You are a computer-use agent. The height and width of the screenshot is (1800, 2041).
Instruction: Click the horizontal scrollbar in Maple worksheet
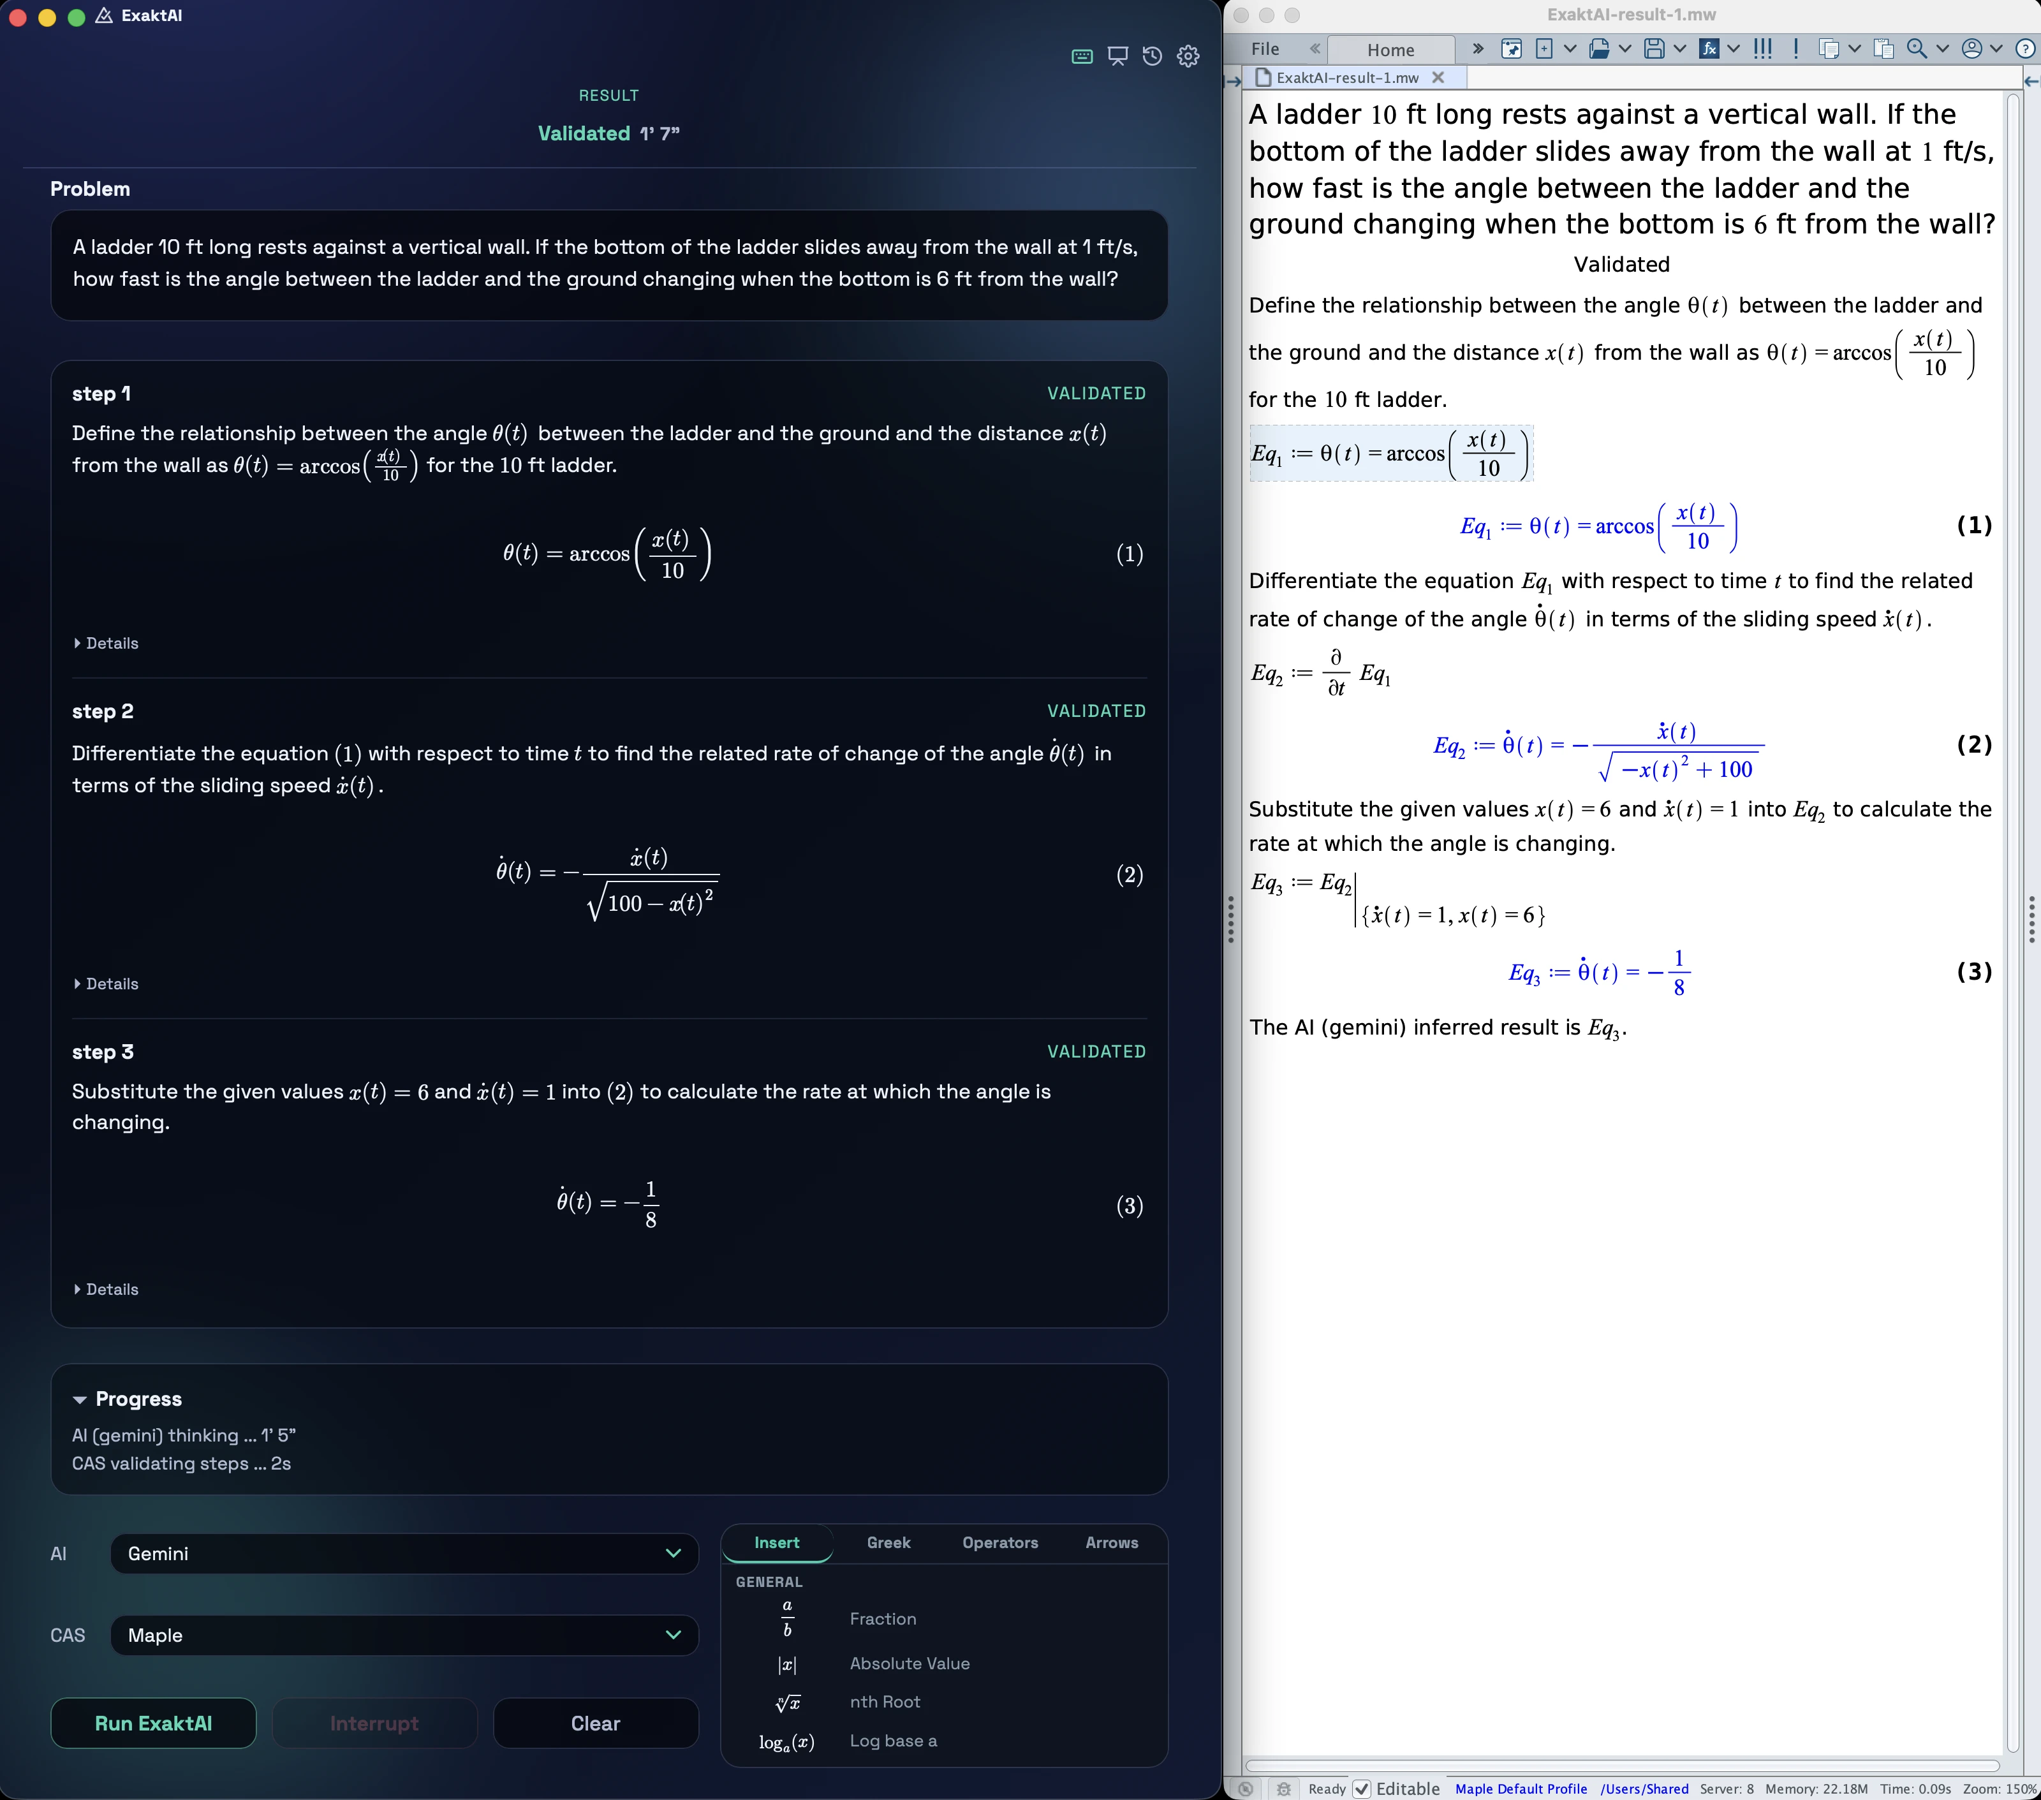pyautogui.click(x=1621, y=1766)
